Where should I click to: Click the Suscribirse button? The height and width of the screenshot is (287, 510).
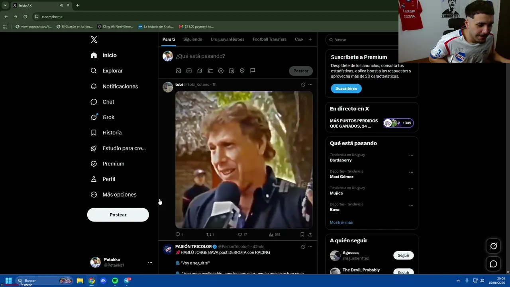(346, 88)
